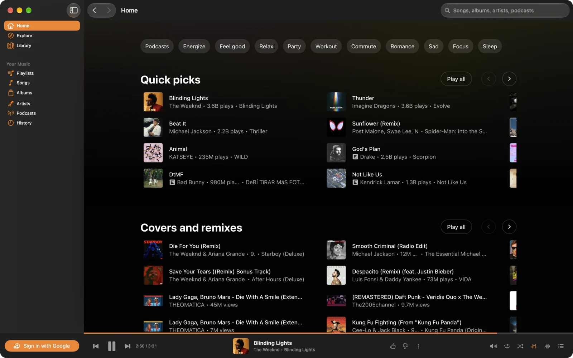Screen dimensions: 573x358
Task: Select the Commute mood chip
Action: [x=363, y=46]
